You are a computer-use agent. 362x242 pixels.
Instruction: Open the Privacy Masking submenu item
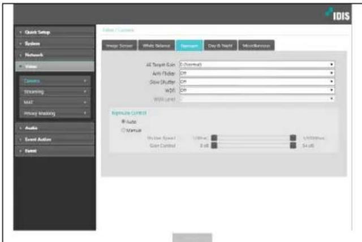[x=55, y=113]
